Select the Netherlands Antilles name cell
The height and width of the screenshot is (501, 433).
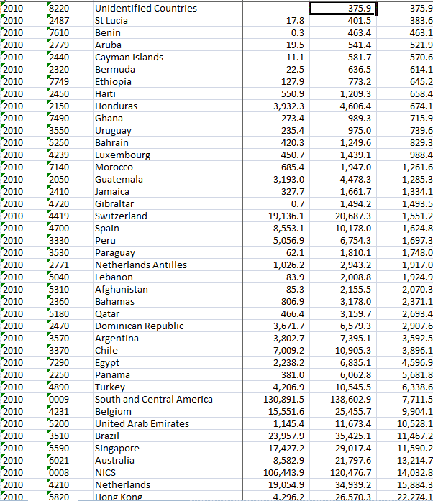coord(141,265)
